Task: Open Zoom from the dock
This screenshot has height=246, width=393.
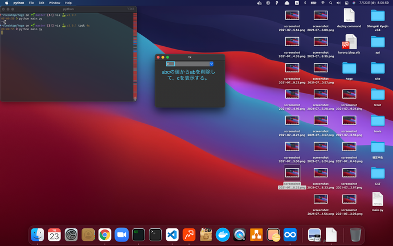Action: click(x=121, y=235)
